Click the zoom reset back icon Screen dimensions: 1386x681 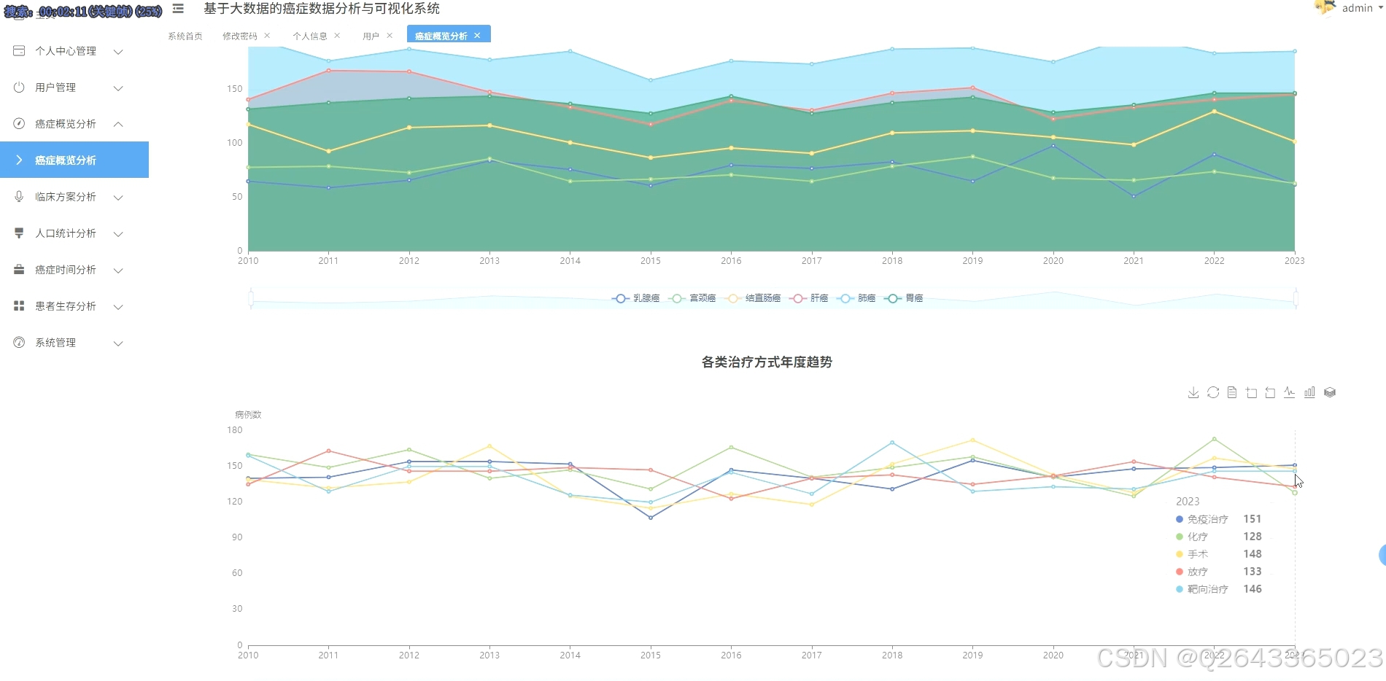pos(1271,392)
